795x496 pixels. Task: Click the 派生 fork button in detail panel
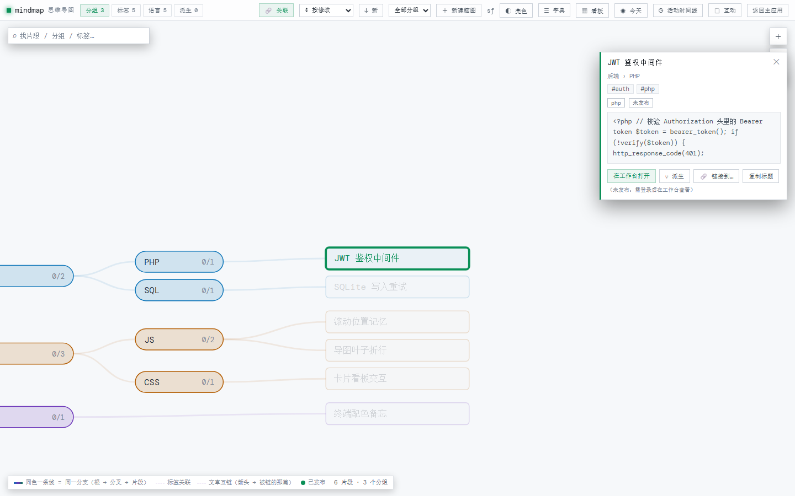[674, 176]
